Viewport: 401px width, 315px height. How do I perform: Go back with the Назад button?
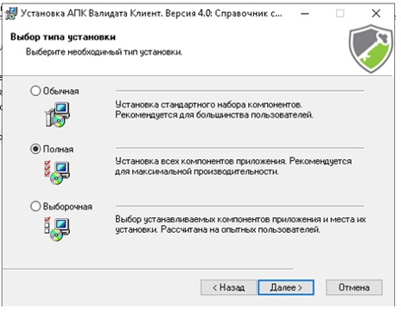pos(228,287)
